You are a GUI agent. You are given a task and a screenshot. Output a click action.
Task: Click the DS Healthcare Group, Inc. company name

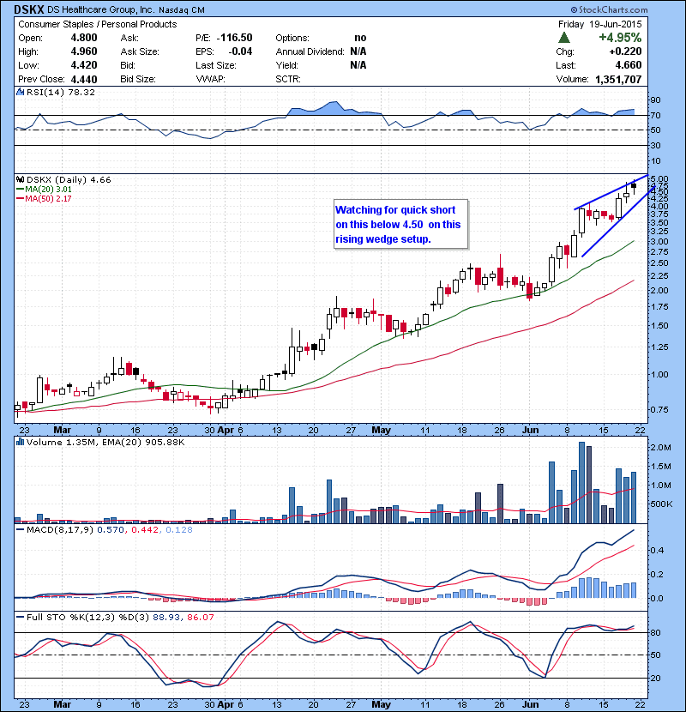(101, 10)
